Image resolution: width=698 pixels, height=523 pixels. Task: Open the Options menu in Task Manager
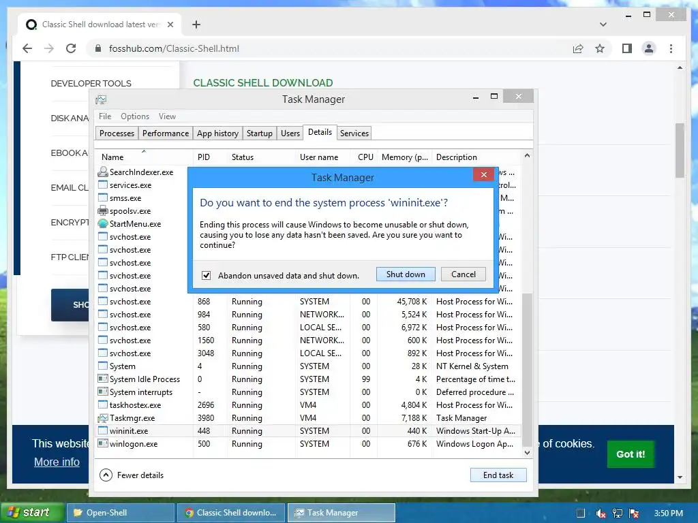click(135, 116)
